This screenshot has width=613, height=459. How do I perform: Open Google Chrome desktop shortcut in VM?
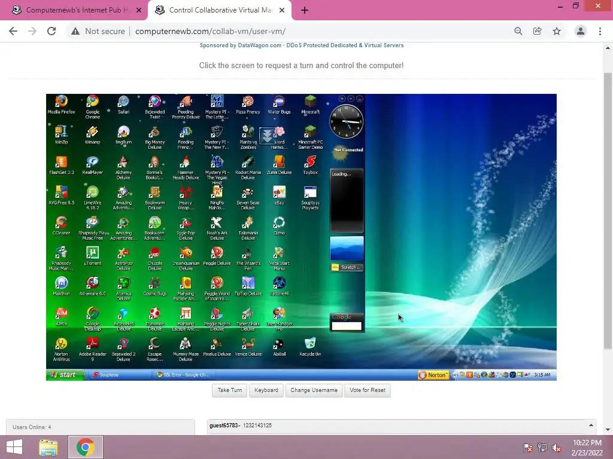tap(93, 106)
